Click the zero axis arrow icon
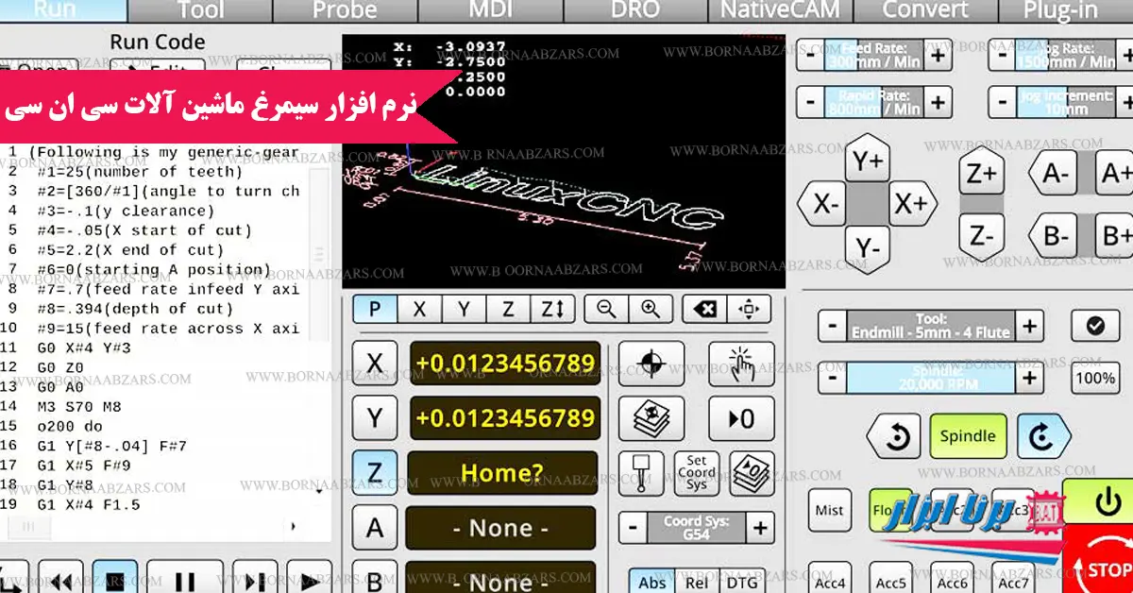1133x593 pixels. pyautogui.click(x=741, y=417)
